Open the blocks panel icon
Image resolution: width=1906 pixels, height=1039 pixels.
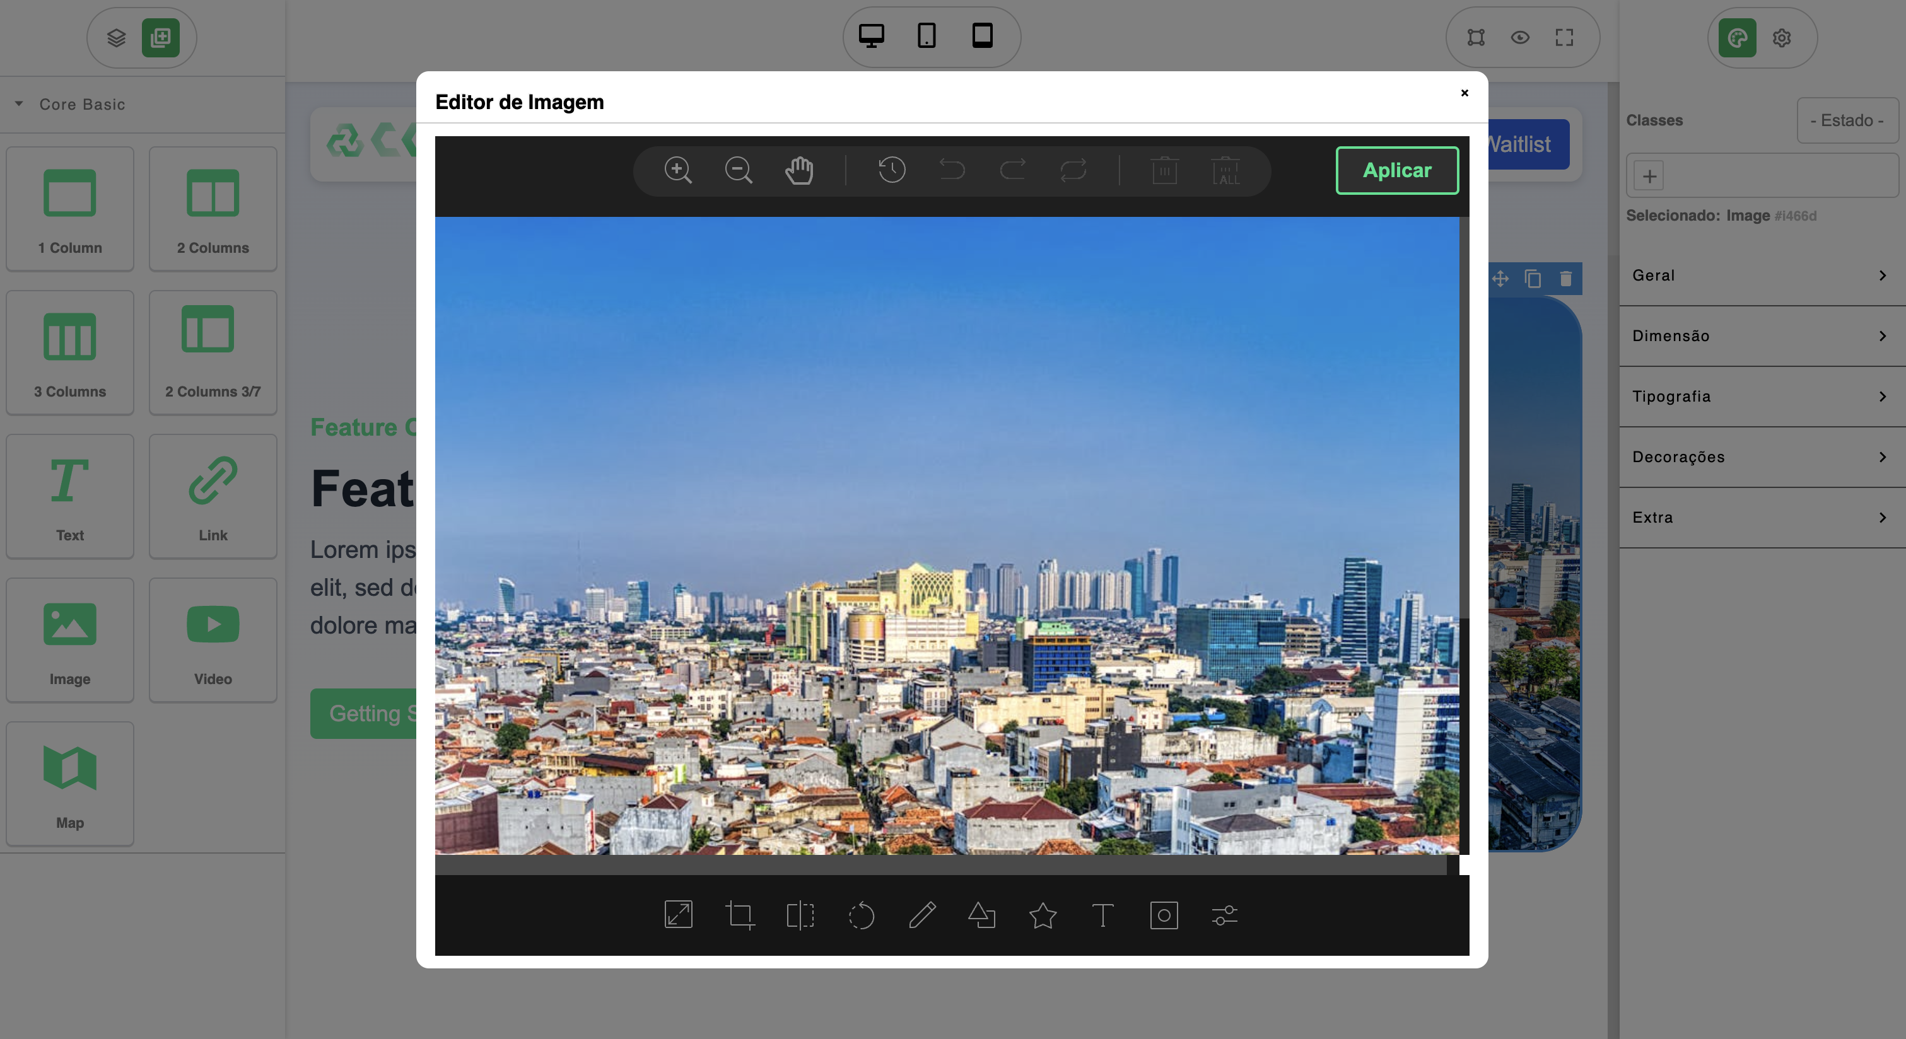(161, 38)
